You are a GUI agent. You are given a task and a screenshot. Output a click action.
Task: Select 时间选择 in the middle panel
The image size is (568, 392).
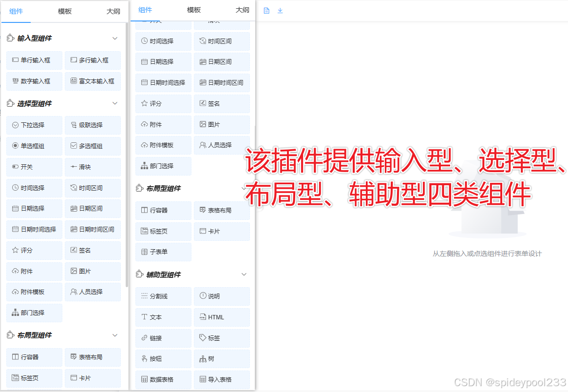[x=163, y=41]
